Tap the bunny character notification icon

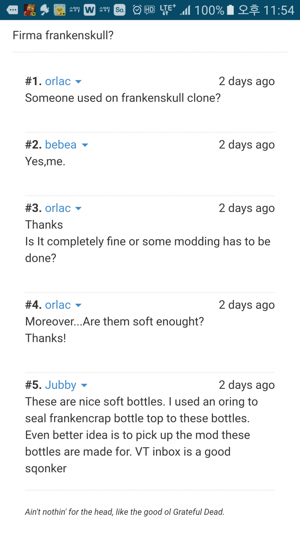tap(60, 10)
